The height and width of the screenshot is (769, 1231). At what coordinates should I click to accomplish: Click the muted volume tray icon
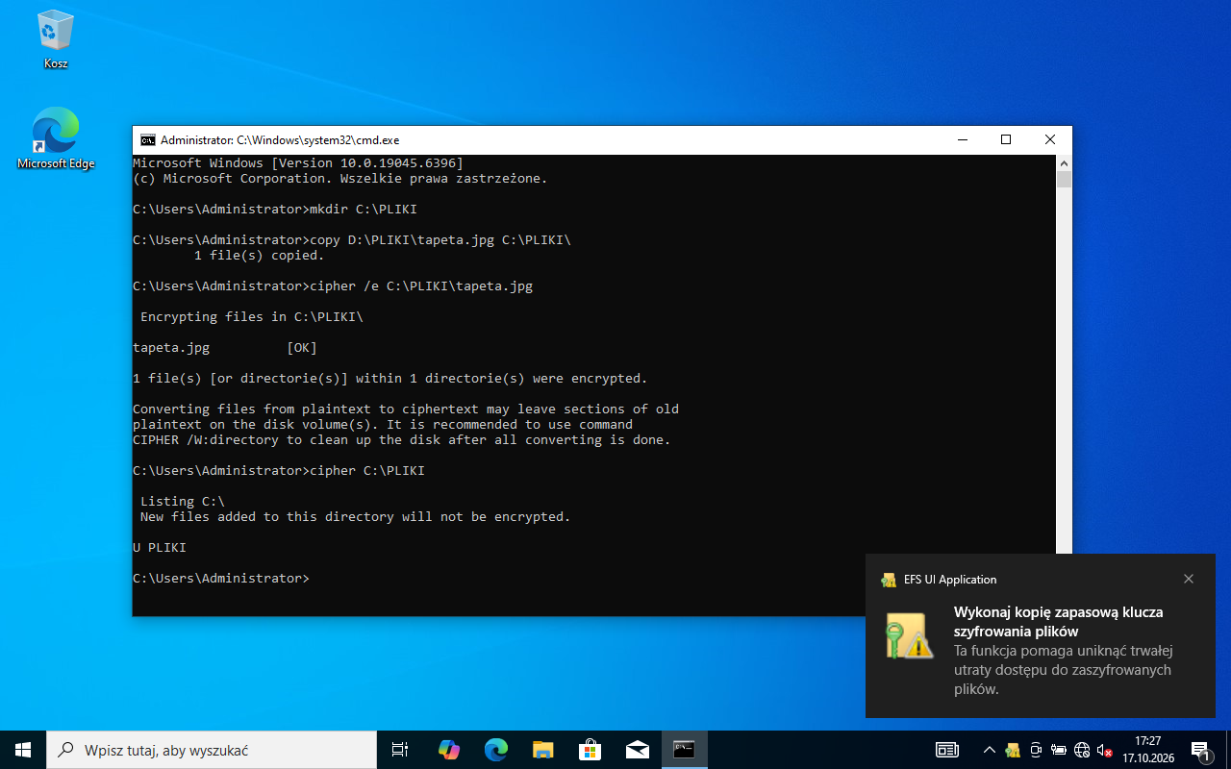1105,750
